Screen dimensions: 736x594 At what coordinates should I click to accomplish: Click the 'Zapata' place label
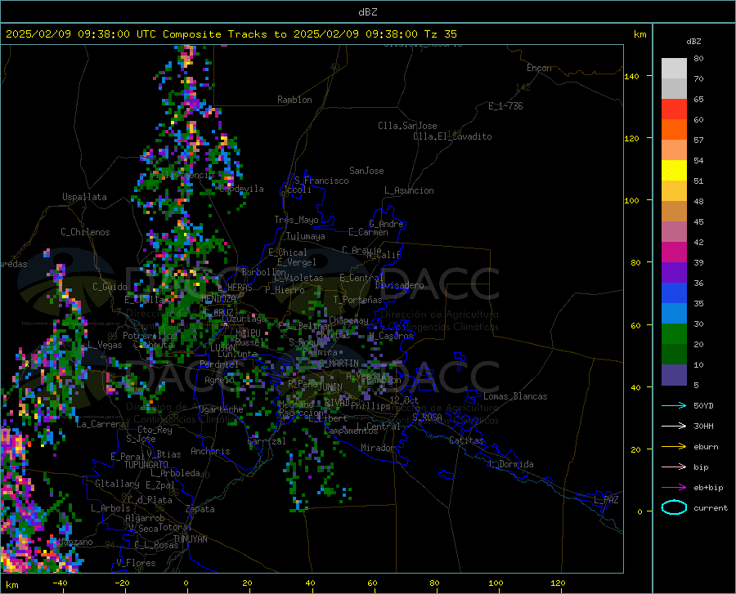pos(200,509)
